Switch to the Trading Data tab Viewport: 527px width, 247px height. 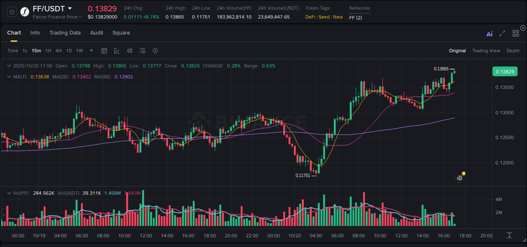pyautogui.click(x=65, y=33)
